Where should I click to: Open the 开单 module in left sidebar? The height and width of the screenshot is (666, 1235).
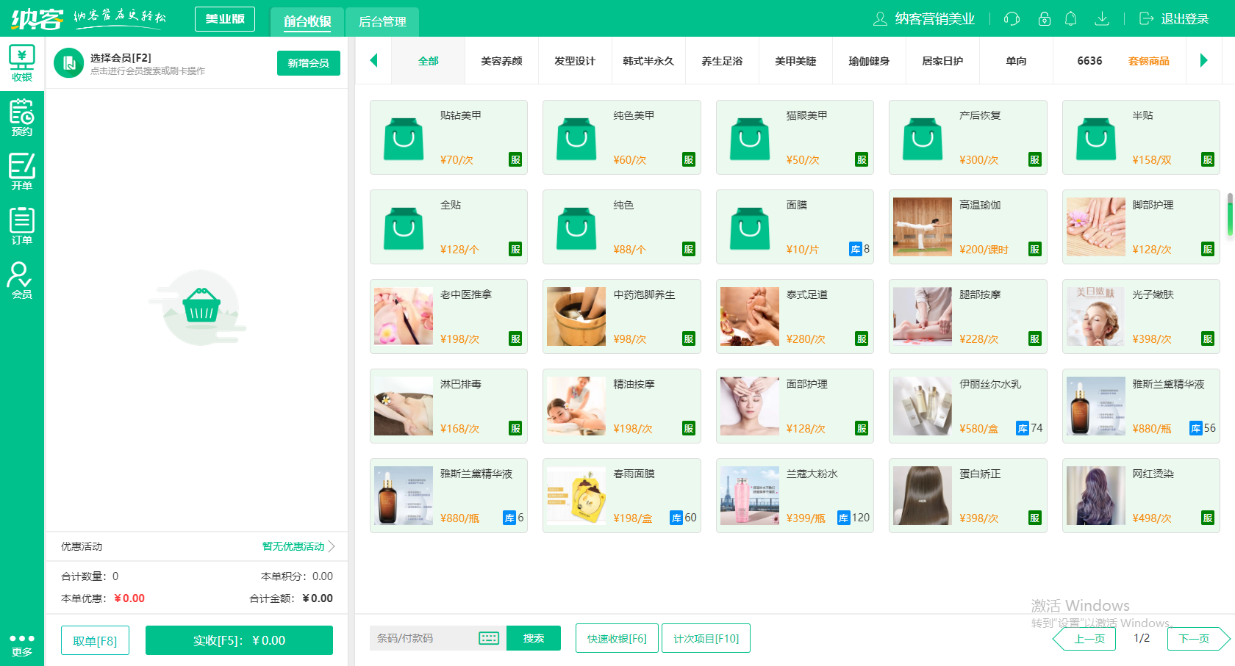point(22,170)
